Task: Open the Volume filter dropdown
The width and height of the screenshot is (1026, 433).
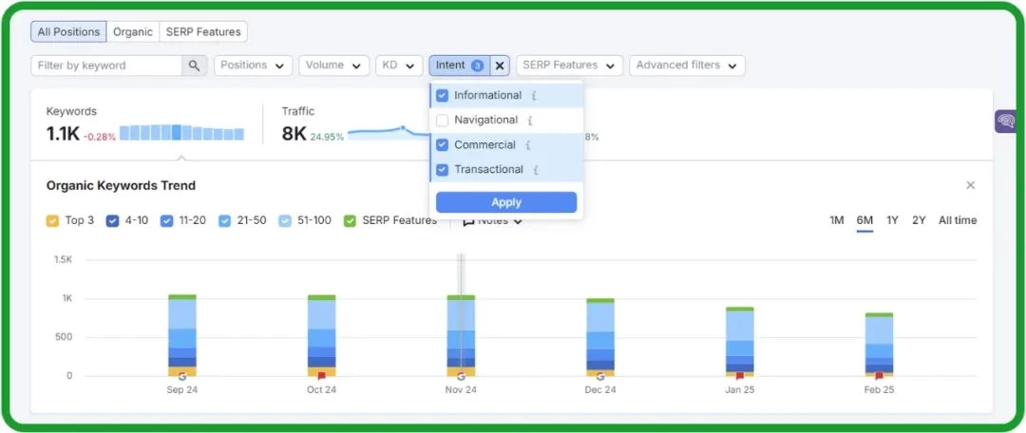Action: [x=333, y=66]
